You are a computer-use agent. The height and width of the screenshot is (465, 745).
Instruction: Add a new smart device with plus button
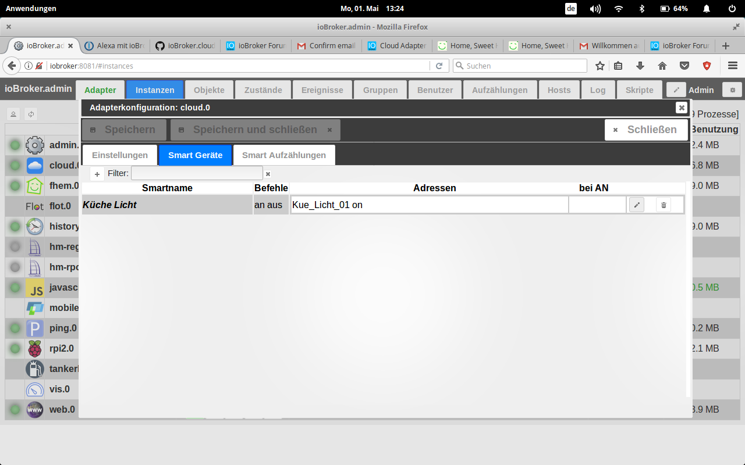(x=97, y=174)
